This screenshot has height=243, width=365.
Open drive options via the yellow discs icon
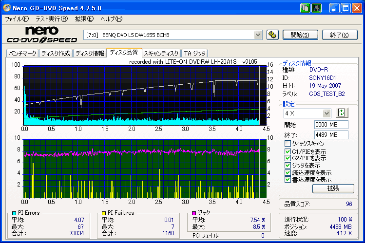[x=272, y=35]
